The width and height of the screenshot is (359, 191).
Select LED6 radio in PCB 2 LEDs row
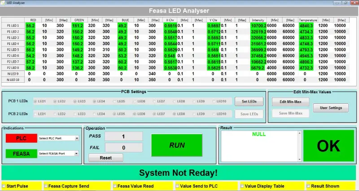[134, 114]
